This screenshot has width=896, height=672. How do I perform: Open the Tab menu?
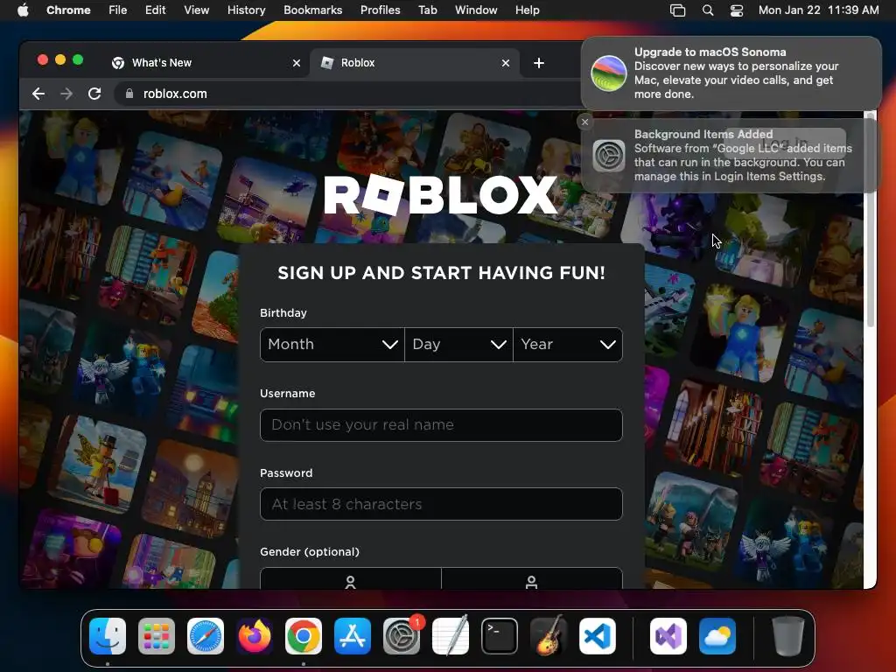[x=427, y=10]
